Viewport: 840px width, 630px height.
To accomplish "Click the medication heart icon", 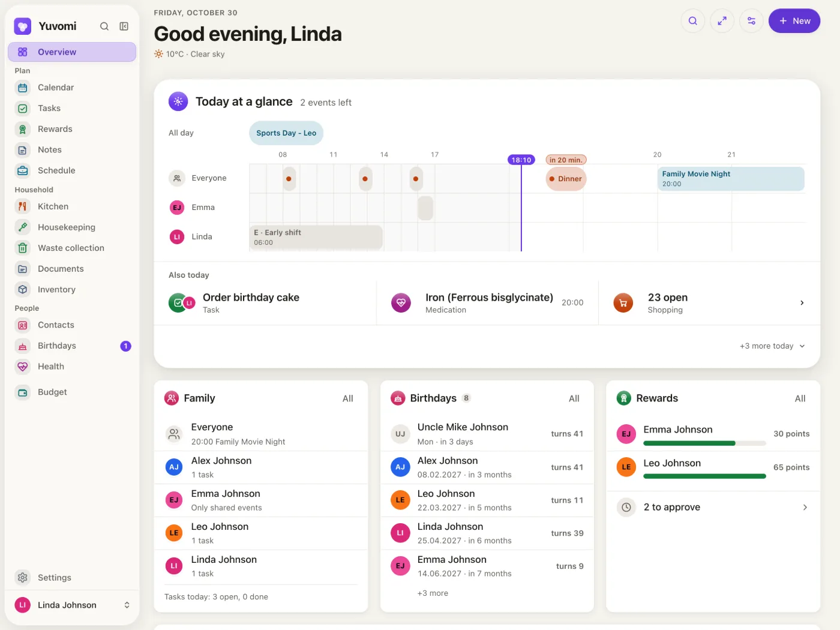I will click(401, 303).
